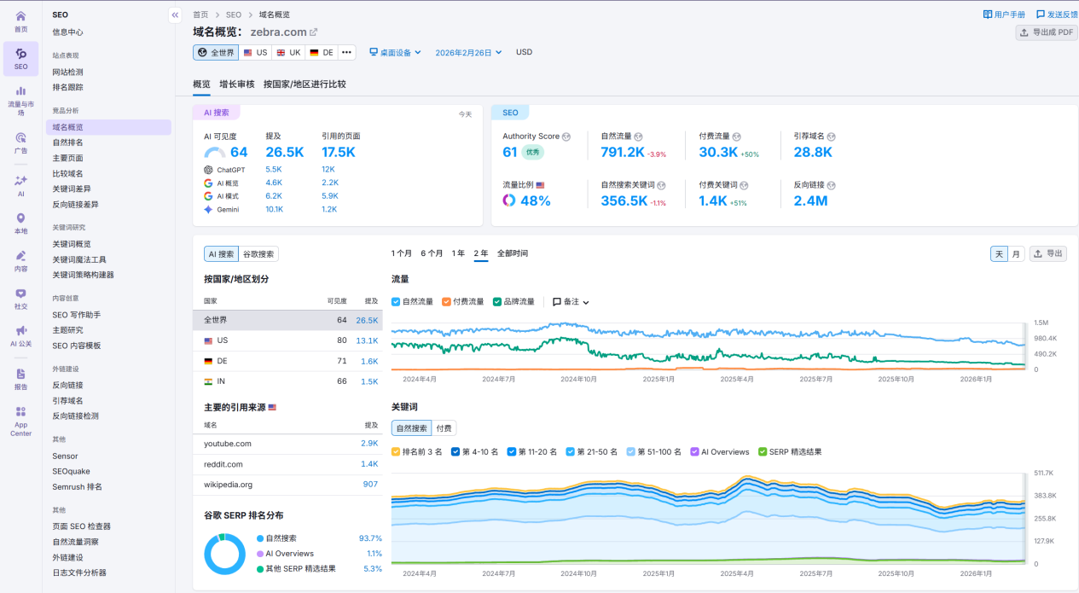Open 日志文件分析器 in sidebar
This screenshot has width=1079, height=593.
[x=79, y=573]
